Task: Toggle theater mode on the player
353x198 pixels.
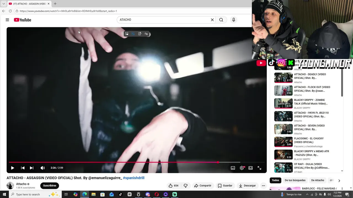Action: tap(251, 168)
